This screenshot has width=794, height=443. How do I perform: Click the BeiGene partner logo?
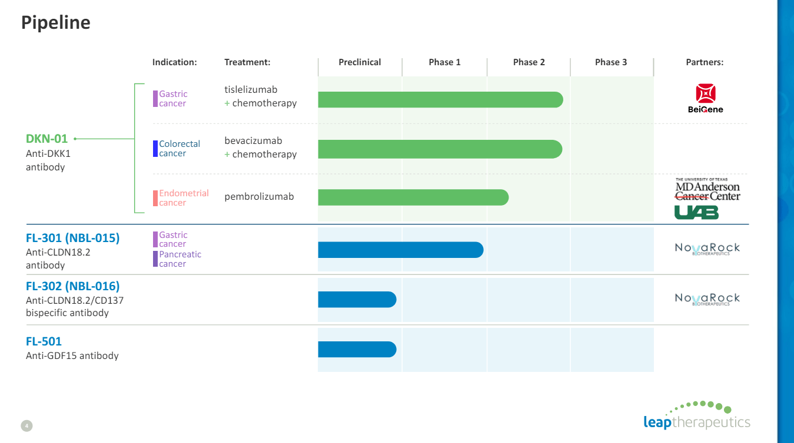coord(705,99)
